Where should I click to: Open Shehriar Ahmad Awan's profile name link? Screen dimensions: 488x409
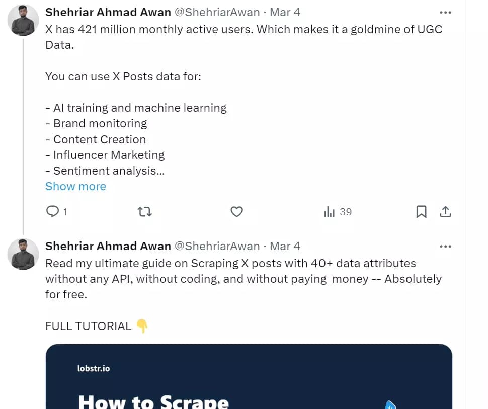(107, 12)
